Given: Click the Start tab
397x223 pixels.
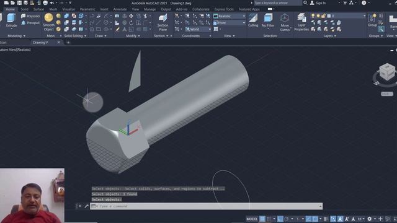Looking at the screenshot, I should 3,43.
